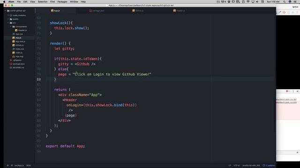
Task: Click the git icon beside .gitignore
Action: 11,60
